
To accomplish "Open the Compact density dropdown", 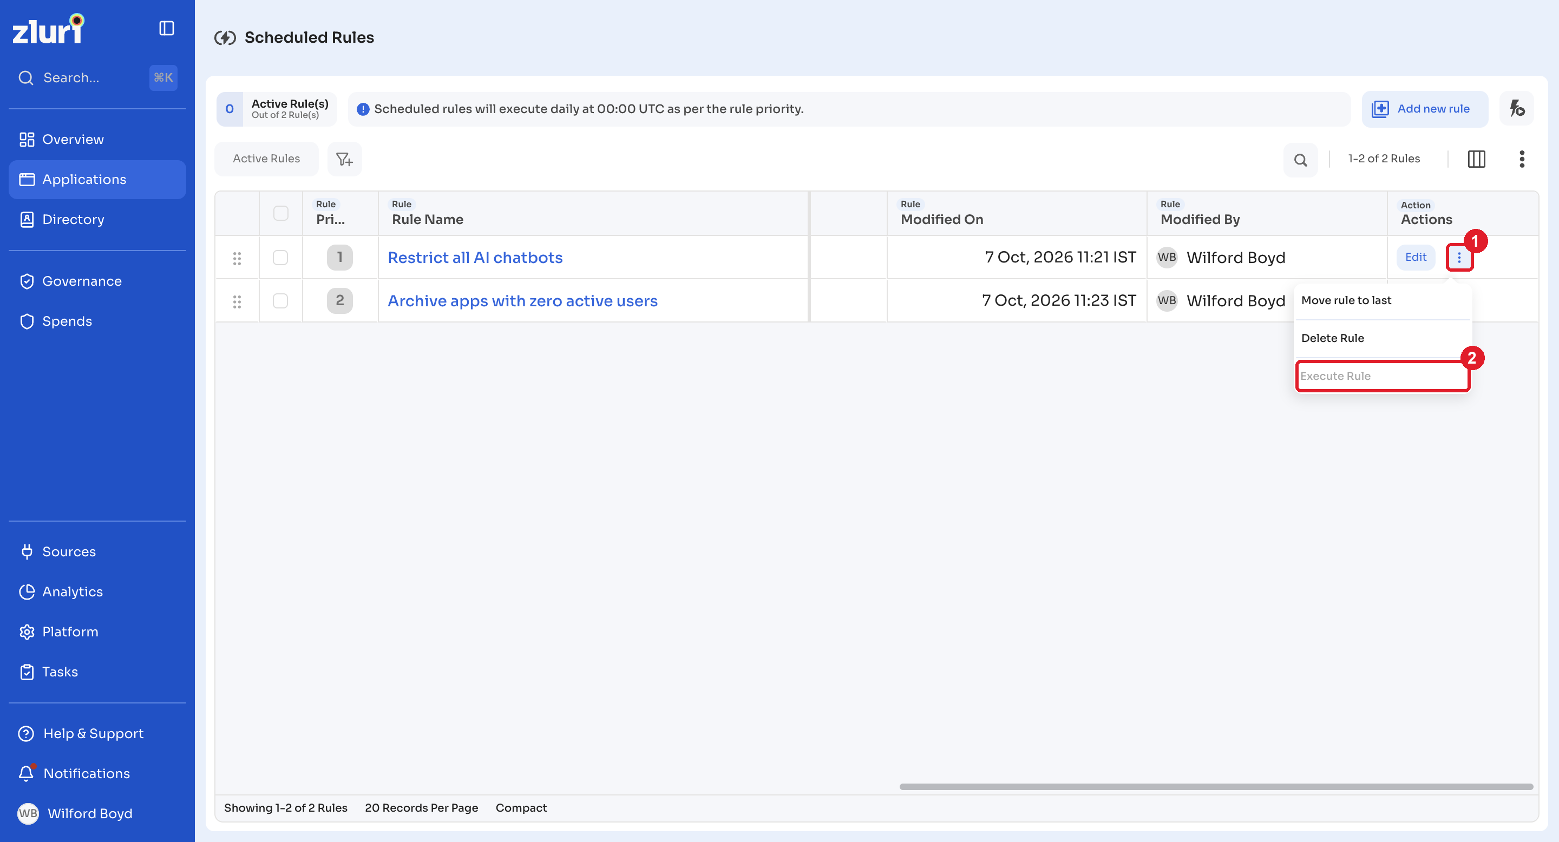I will (x=520, y=808).
